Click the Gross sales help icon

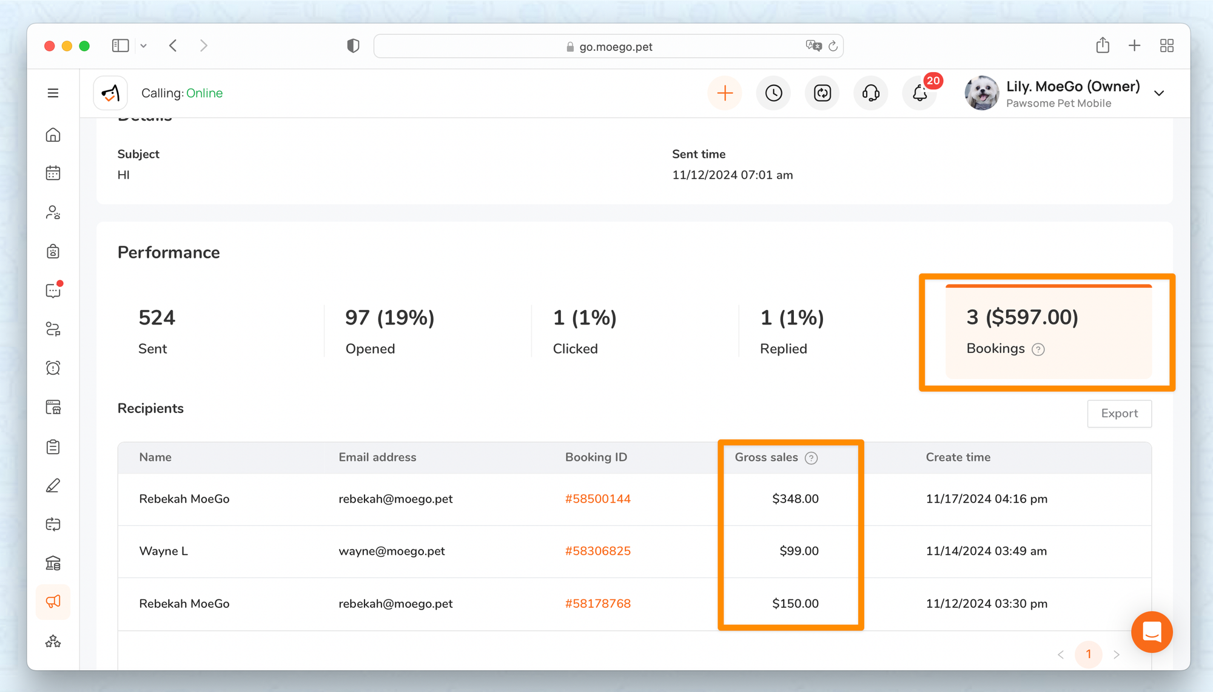click(x=811, y=458)
